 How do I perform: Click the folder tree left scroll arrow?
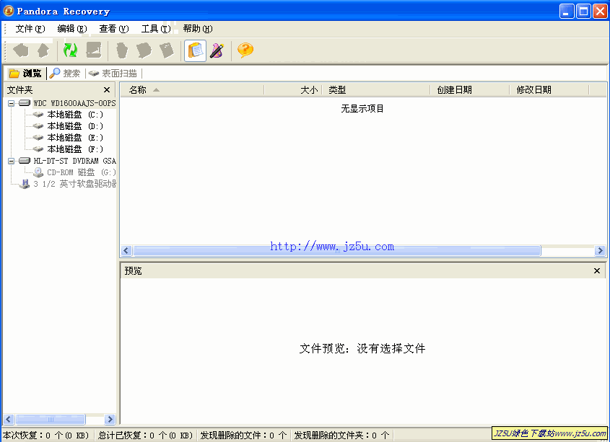coord(9,419)
